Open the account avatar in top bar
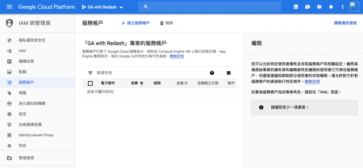This screenshot has height=168, width=363. (354, 7)
